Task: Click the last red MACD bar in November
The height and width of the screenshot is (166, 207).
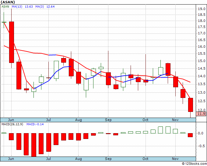Action: pyautogui.click(x=190, y=135)
